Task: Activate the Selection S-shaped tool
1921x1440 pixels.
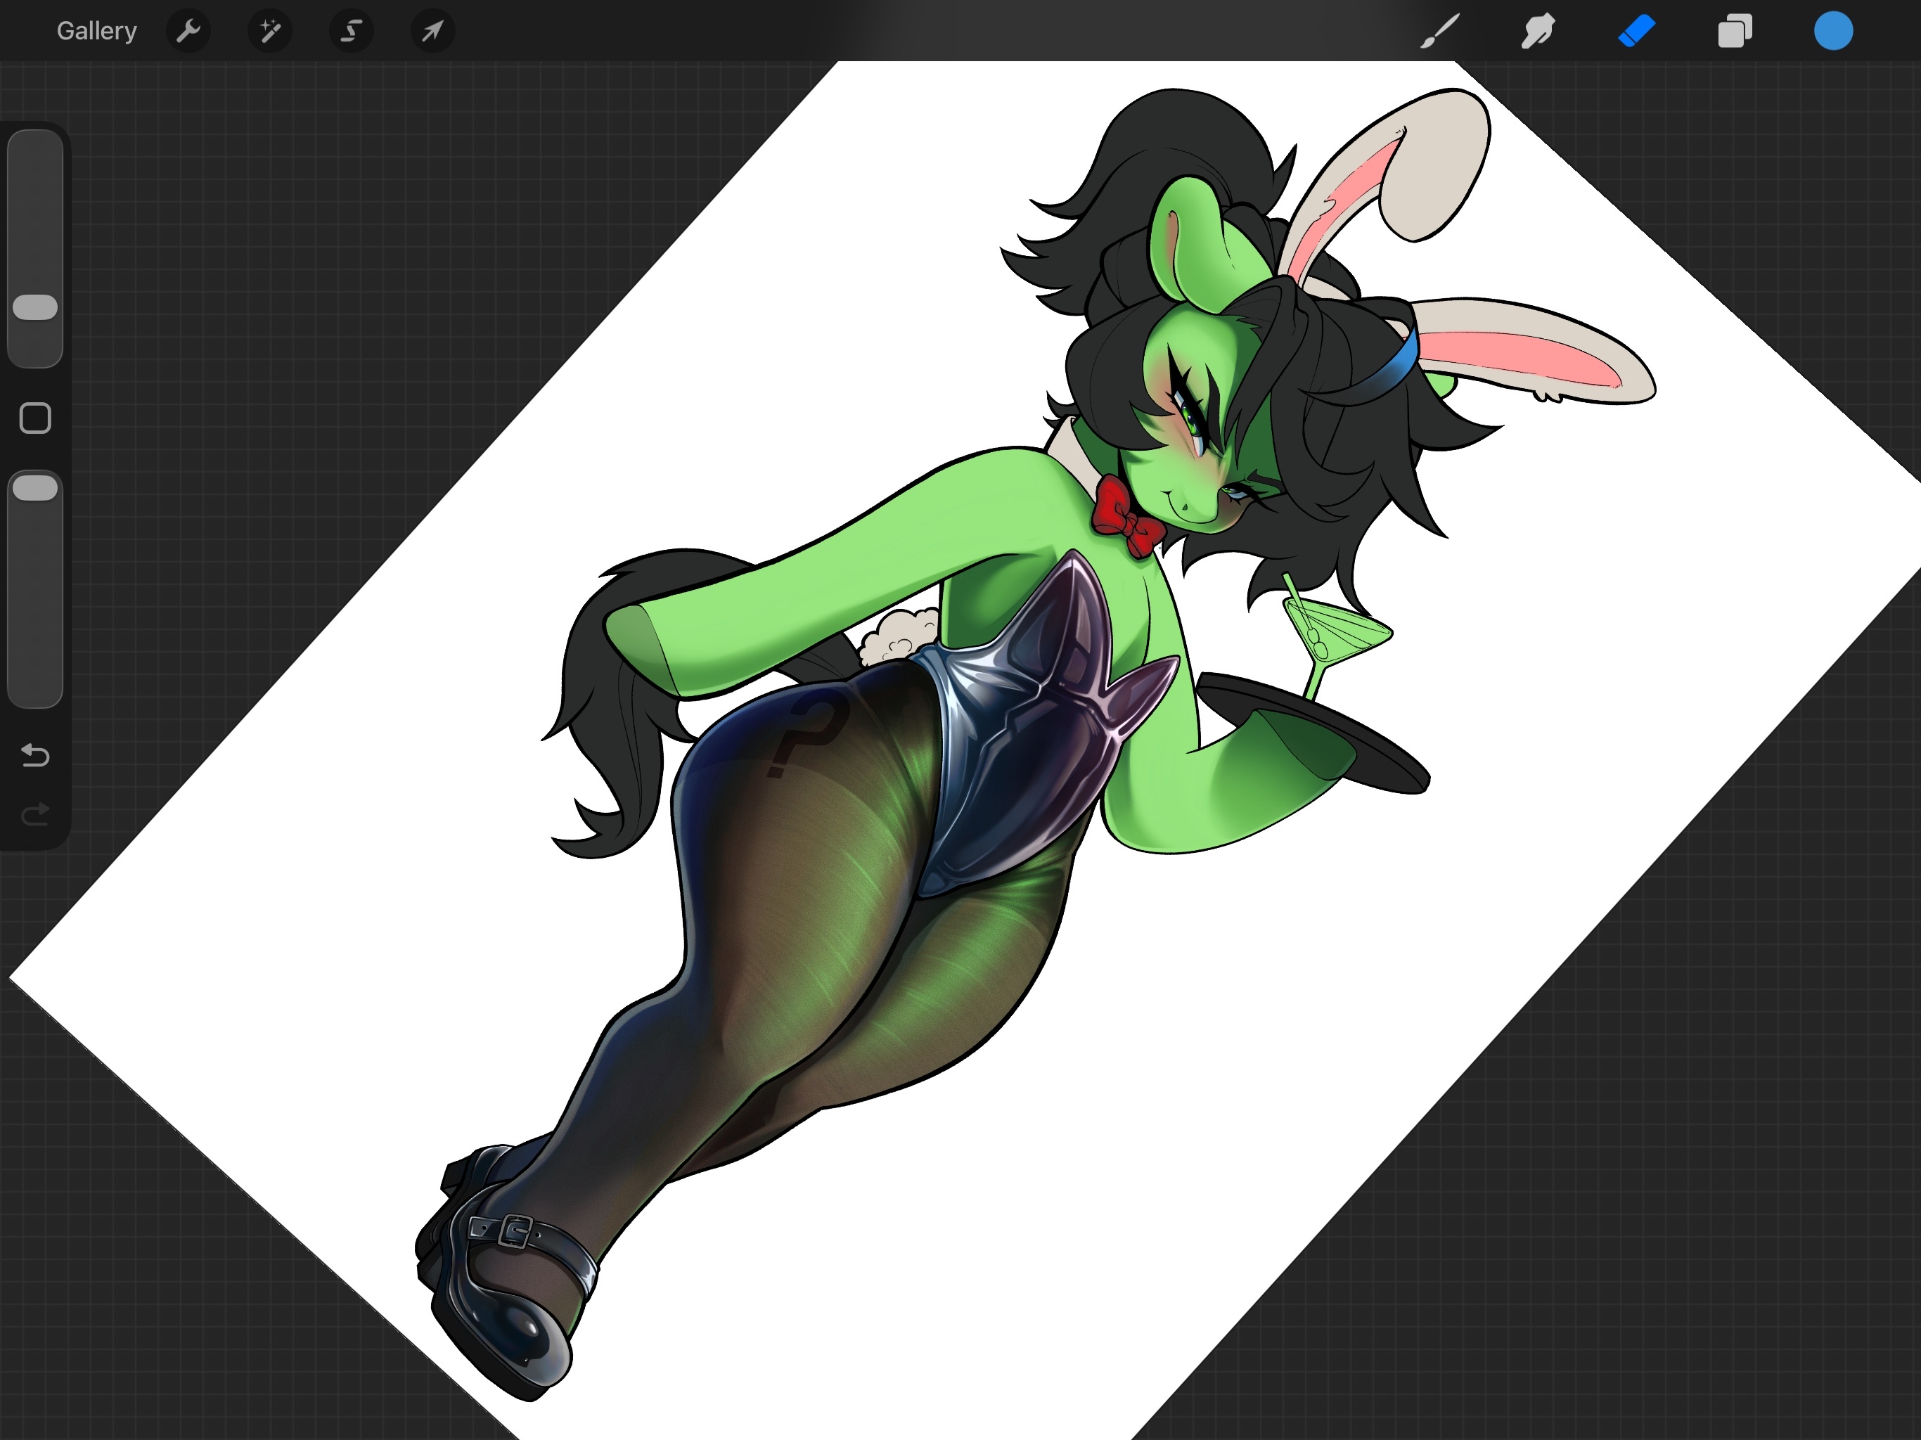Action: pos(351,31)
